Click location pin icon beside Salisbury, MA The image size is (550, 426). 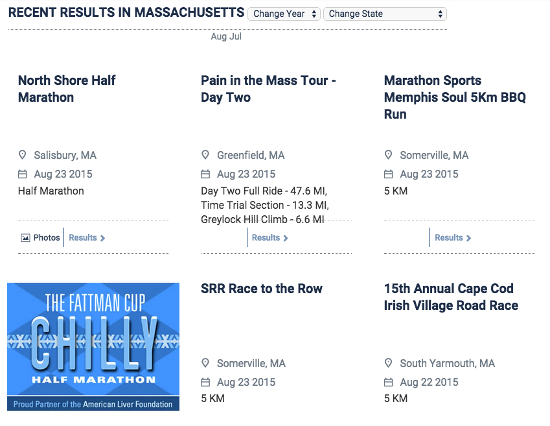(23, 156)
